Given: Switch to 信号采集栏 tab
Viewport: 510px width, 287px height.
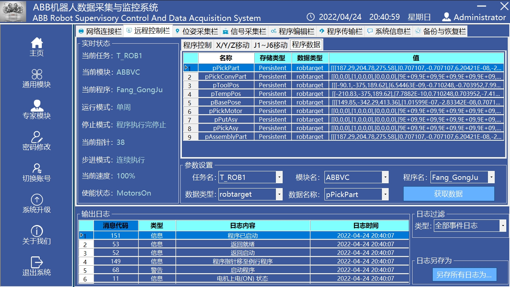Looking at the screenshot, I should point(244,31).
